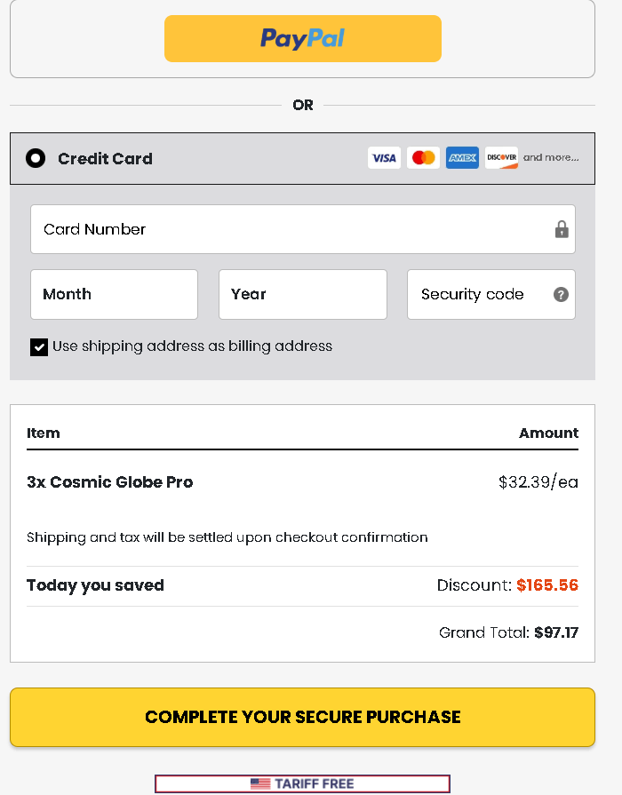
Task: Click the Grand Total amount $97.17
Action: (556, 633)
